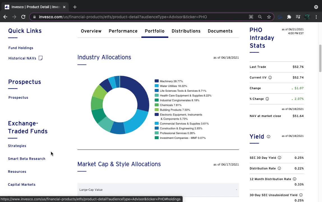Click the QR/grid icon in address bar
The height and width of the screenshot is (202, 322).
point(251,17)
